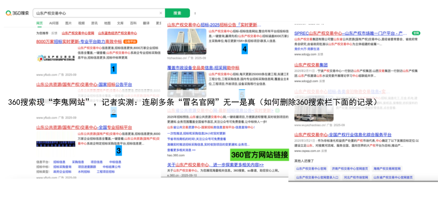Click the 360搜索 logo
Image resolution: width=438 pixels, height=204 pixels.
[17, 13]
